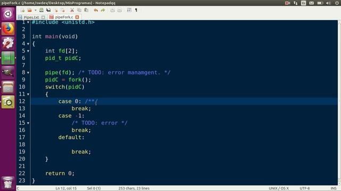Image resolution: width=341 pixels, height=191 pixels.
Task: Click the Zoom Out toolbar icon
Action: click(119, 10)
